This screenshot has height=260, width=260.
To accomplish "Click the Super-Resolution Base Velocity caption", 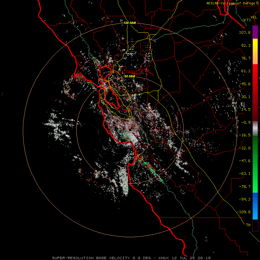I will [131, 258].
